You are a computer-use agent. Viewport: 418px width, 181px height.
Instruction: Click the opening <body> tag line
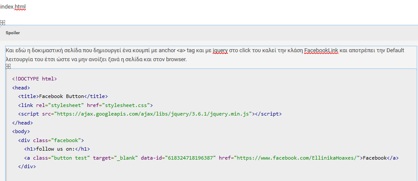coord(21,131)
